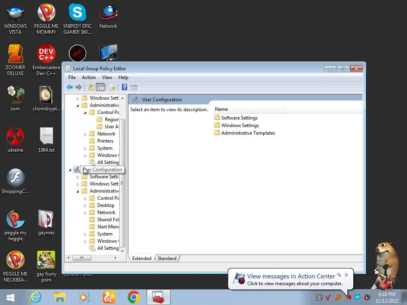Open Windows Media Player from the taskbar
The height and width of the screenshot is (305, 407).
coord(84,297)
